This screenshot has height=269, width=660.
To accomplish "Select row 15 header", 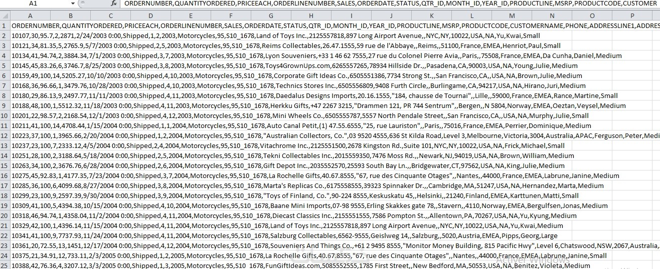I will tap(5, 165).
